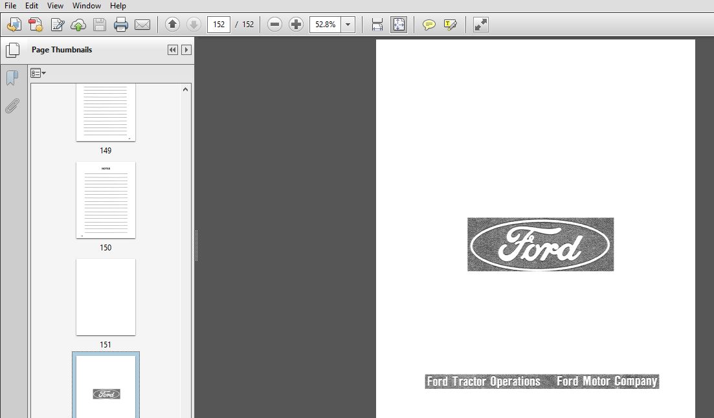The height and width of the screenshot is (418, 714).
Task: Click the Open file icon
Action: (14, 25)
